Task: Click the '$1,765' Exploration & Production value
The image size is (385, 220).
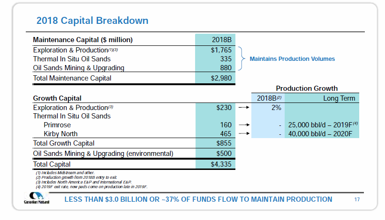Action: tap(221, 50)
